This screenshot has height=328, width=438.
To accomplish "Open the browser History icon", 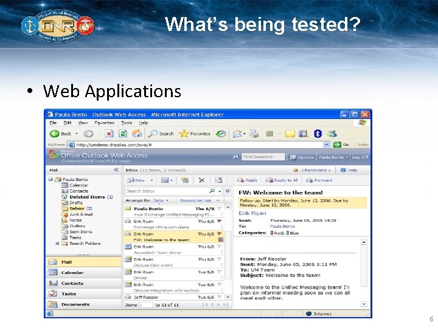I will (x=221, y=134).
